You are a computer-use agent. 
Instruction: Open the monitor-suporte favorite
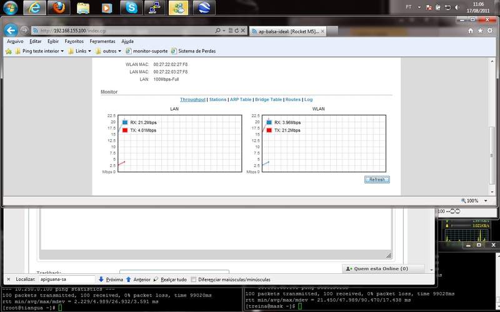[x=147, y=51]
